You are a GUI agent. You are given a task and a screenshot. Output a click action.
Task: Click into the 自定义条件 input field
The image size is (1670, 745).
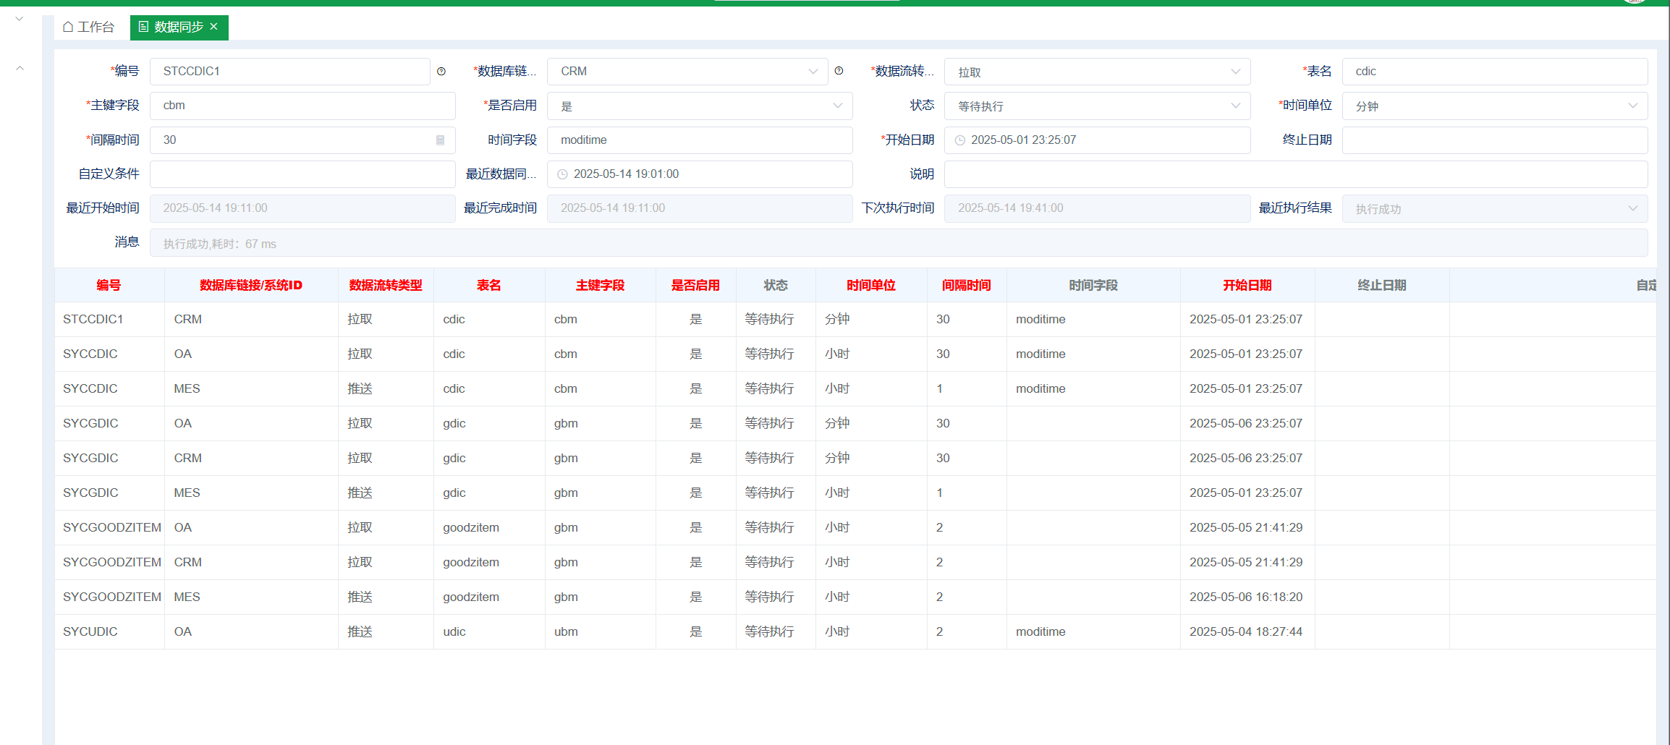coord(302,174)
